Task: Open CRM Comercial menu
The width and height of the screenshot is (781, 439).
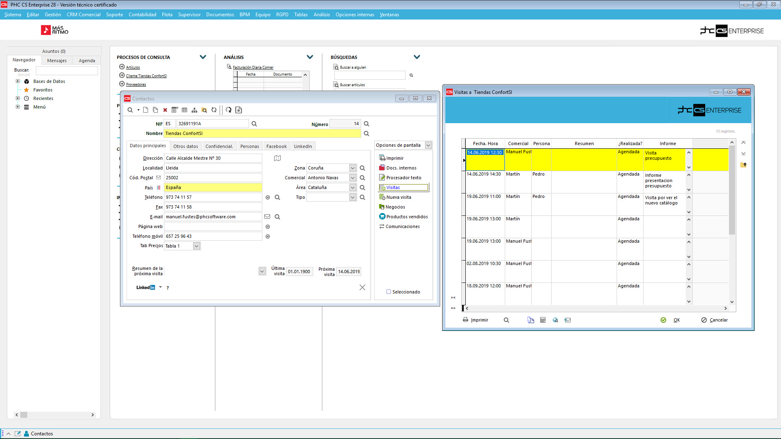Action: pos(83,15)
